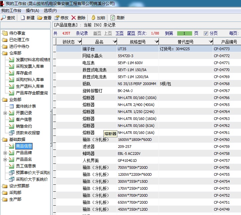Go to next page via 下页 link
Image resolution: width=241 pixels, height=215 pixels.
[119, 33]
